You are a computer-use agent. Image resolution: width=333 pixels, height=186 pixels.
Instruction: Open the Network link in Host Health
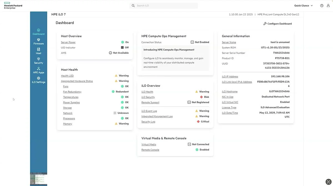pyautogui.click(x=68, y=113)
